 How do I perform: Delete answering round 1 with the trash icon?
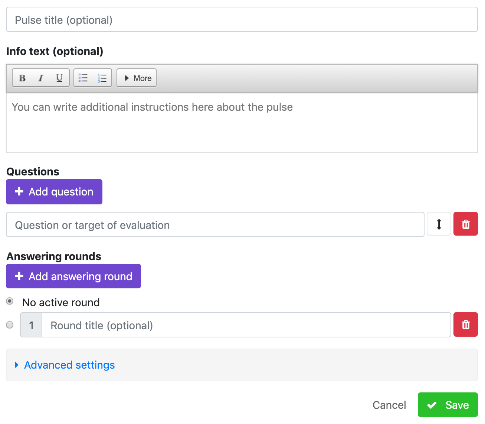point(466,325)
